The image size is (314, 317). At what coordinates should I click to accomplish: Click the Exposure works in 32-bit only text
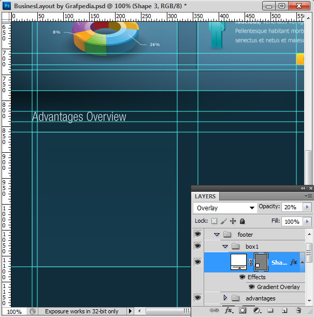click(x=82, y=311)
